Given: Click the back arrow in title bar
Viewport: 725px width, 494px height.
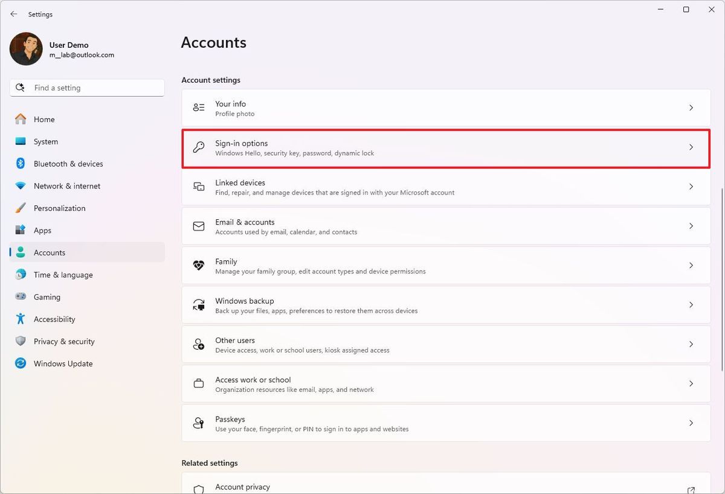Looking at the screenshot, I should coord(14,14).
